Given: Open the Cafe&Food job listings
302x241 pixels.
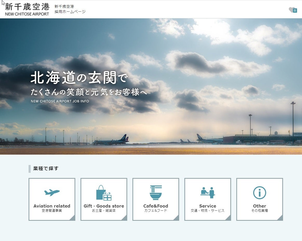Looking at the screenshot, I should [156, 199].
